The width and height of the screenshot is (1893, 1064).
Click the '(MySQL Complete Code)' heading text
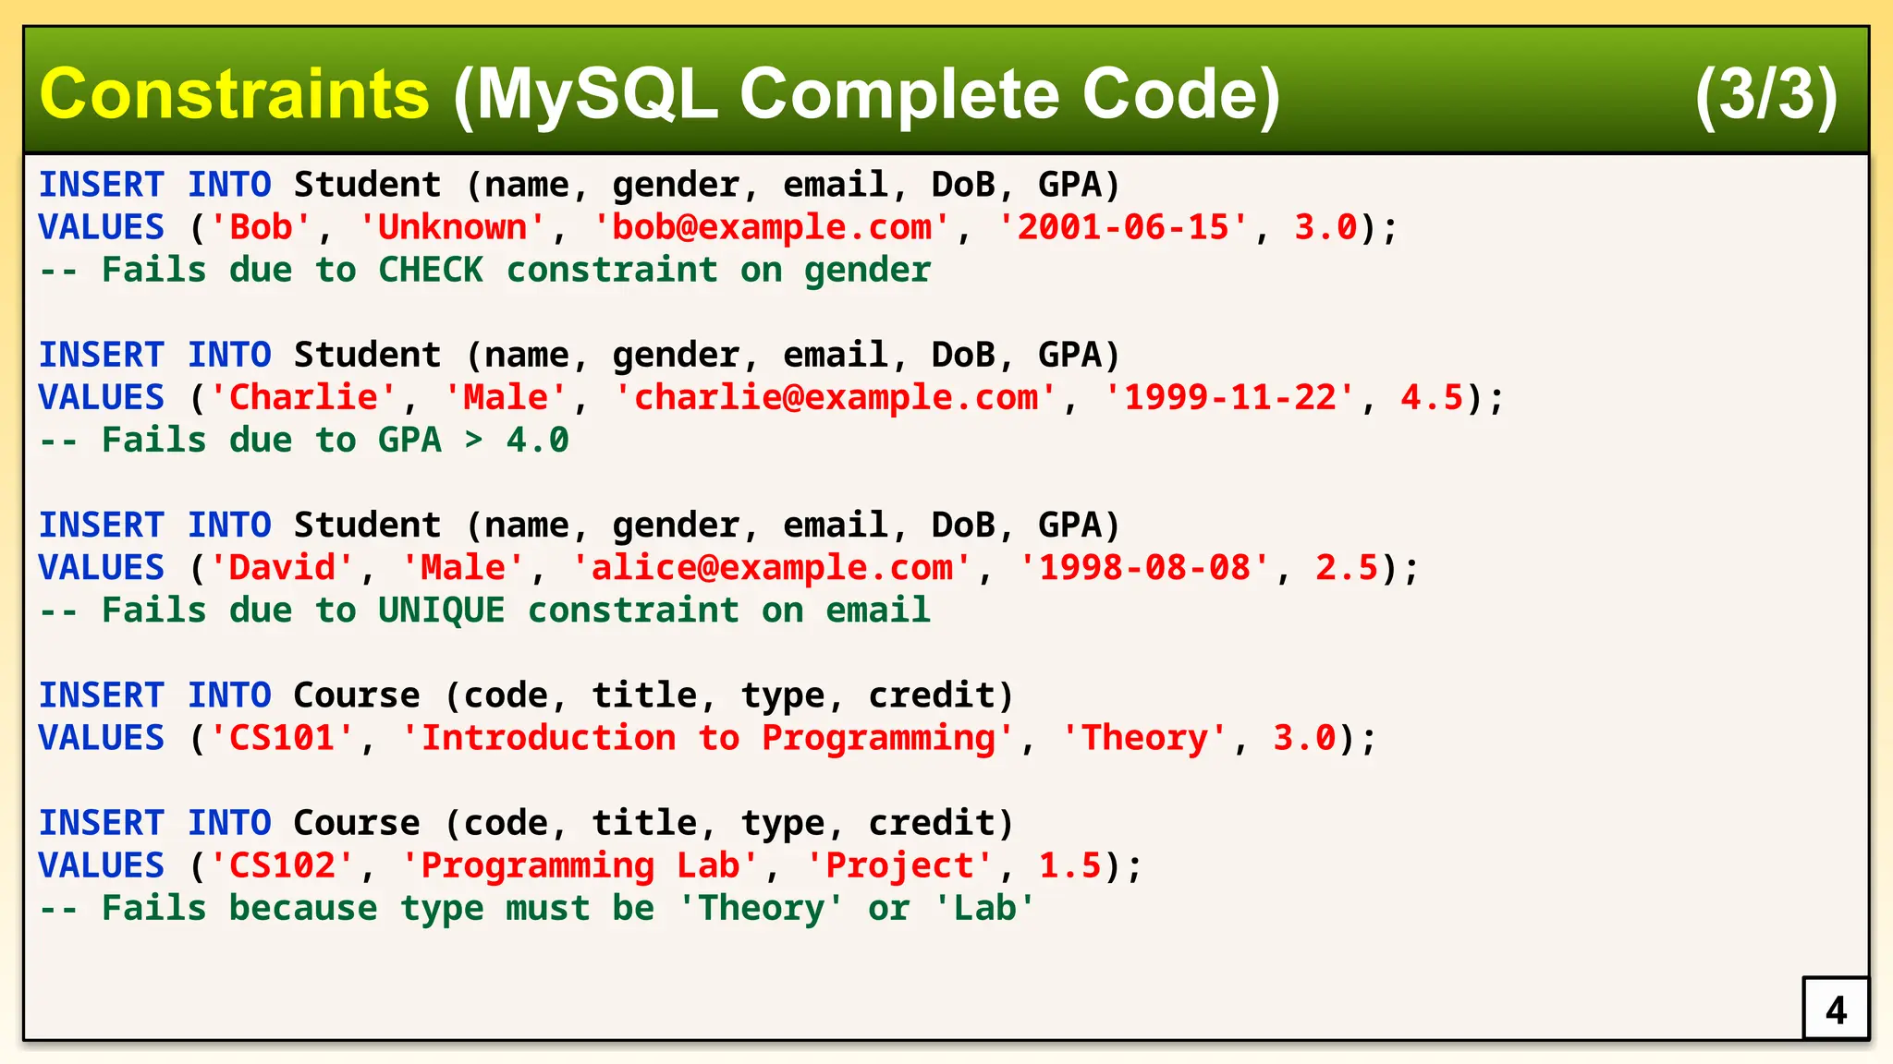867,96
